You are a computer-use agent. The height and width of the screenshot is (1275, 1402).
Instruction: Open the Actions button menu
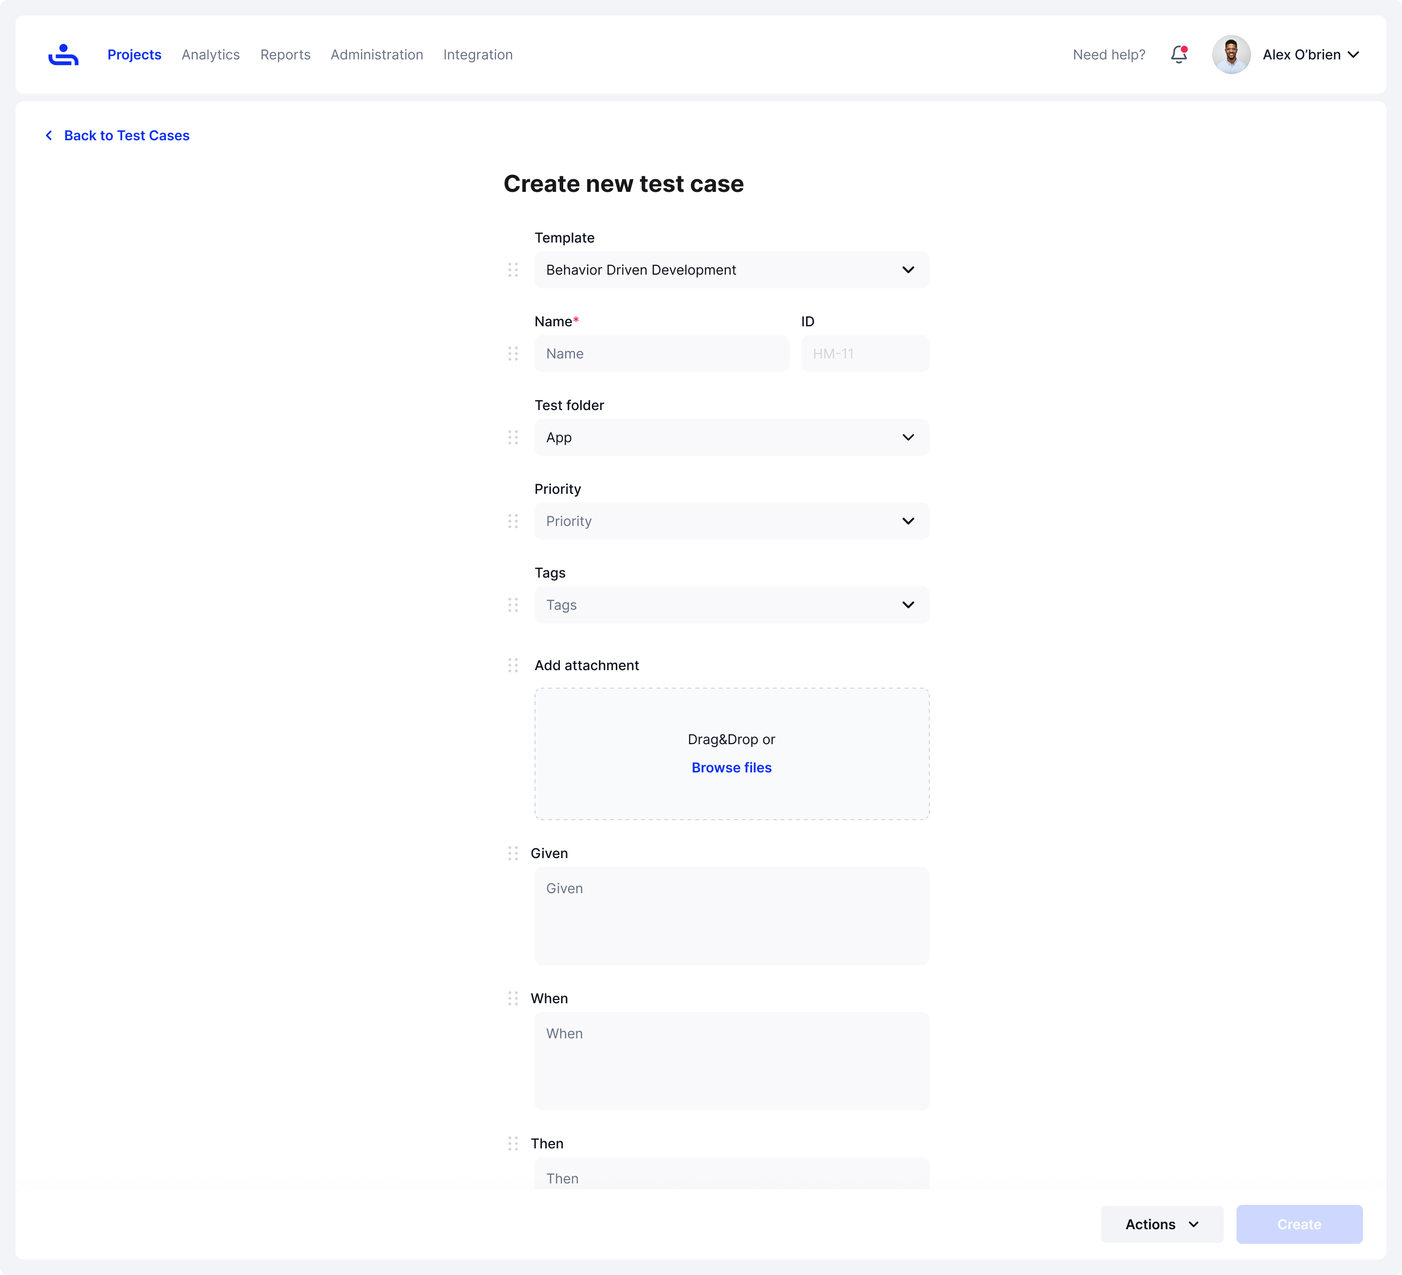point(1162,1224)
